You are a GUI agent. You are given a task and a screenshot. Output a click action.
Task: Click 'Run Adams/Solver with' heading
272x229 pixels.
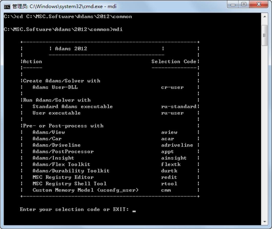pos(57,100)
